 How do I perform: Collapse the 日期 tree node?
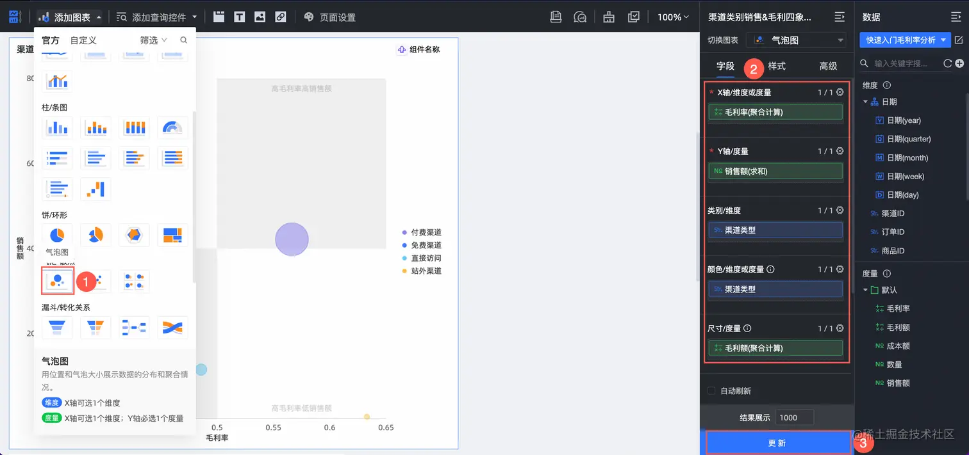[x=865, y=102]
